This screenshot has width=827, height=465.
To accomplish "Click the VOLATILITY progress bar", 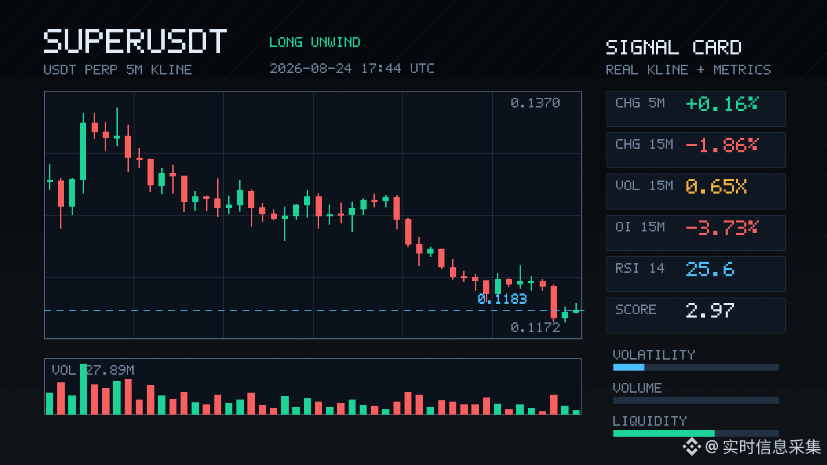I will pos(696,367).
